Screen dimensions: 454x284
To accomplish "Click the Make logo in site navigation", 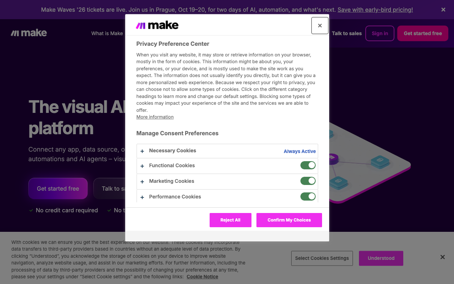I will pos(29,33).
